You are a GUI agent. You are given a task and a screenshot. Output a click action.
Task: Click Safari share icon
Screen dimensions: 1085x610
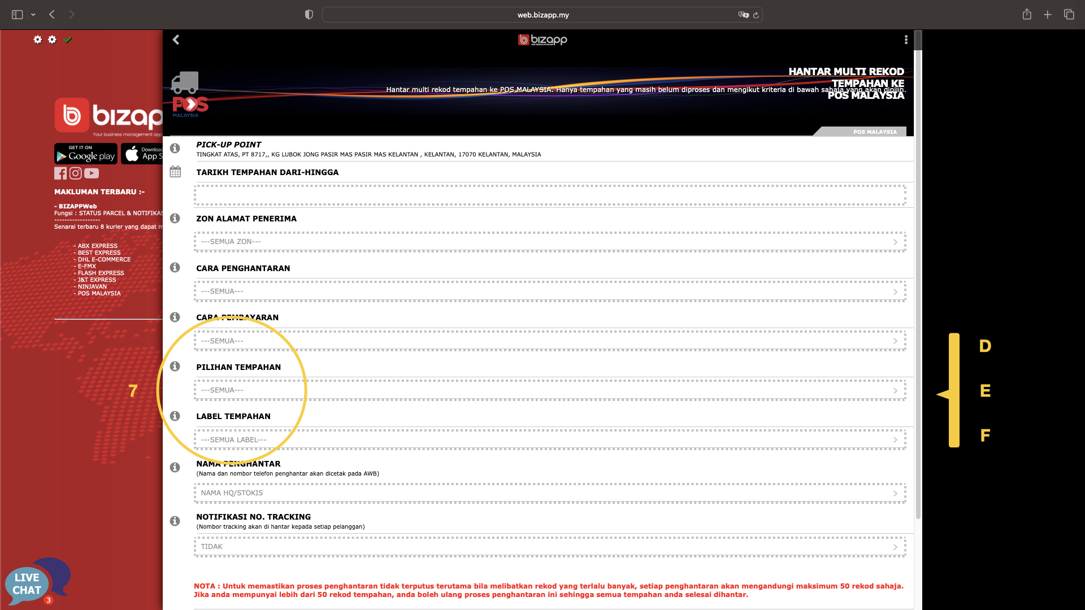[x=1027, y=14]
